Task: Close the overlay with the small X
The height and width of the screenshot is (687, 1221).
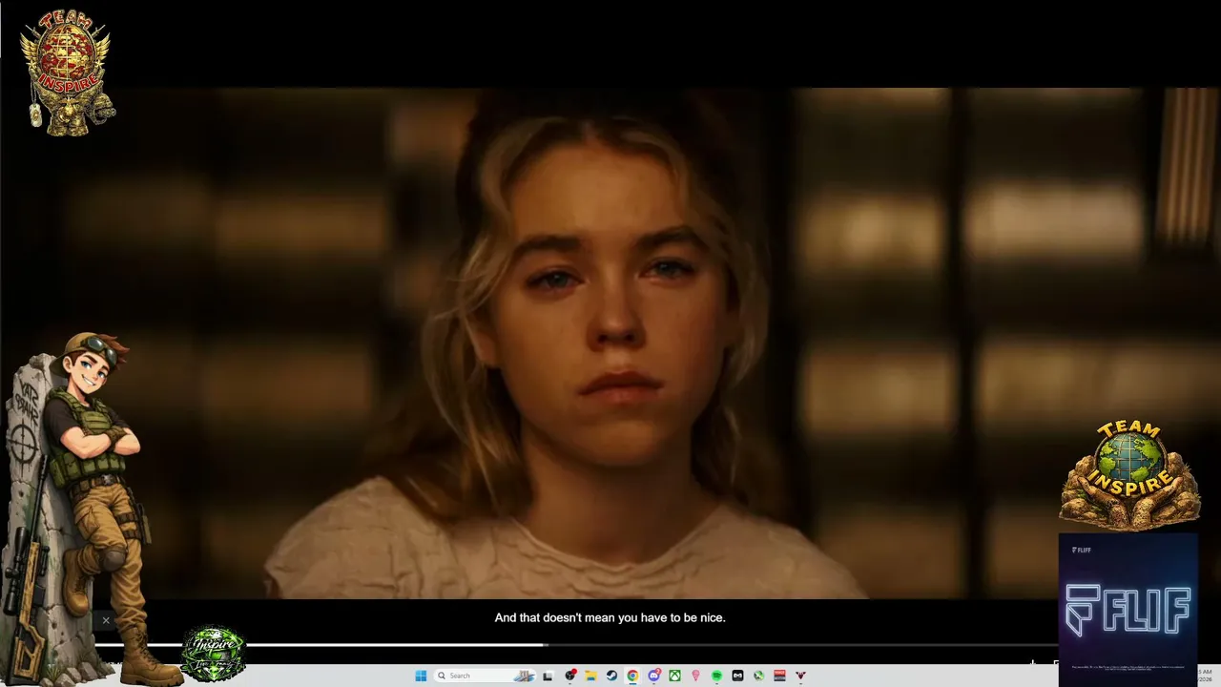Action: 106,620
